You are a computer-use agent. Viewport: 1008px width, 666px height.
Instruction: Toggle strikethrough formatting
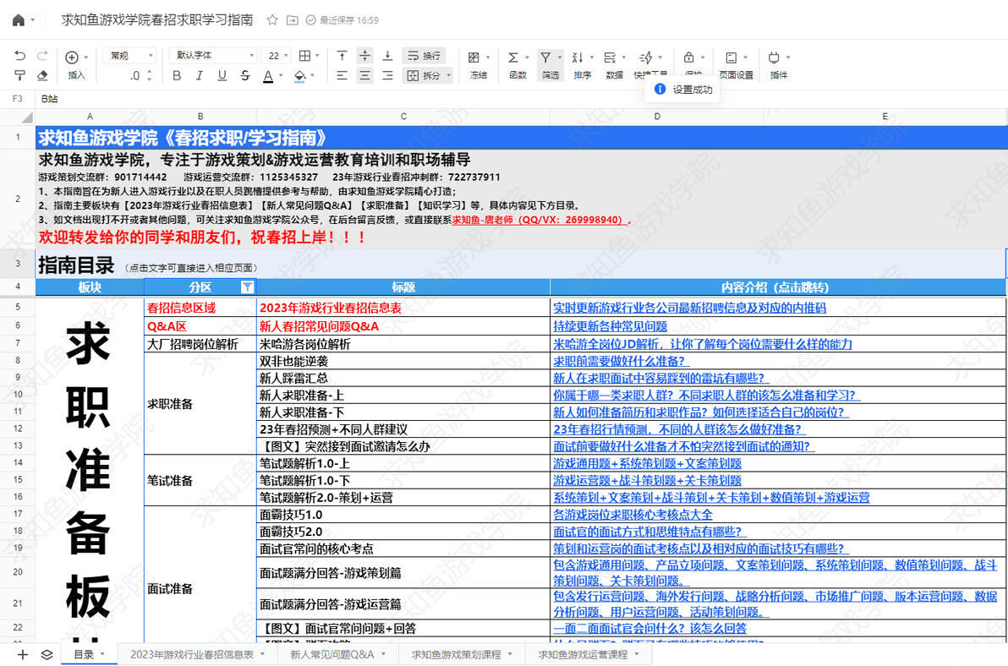click(x=245, y=76)
